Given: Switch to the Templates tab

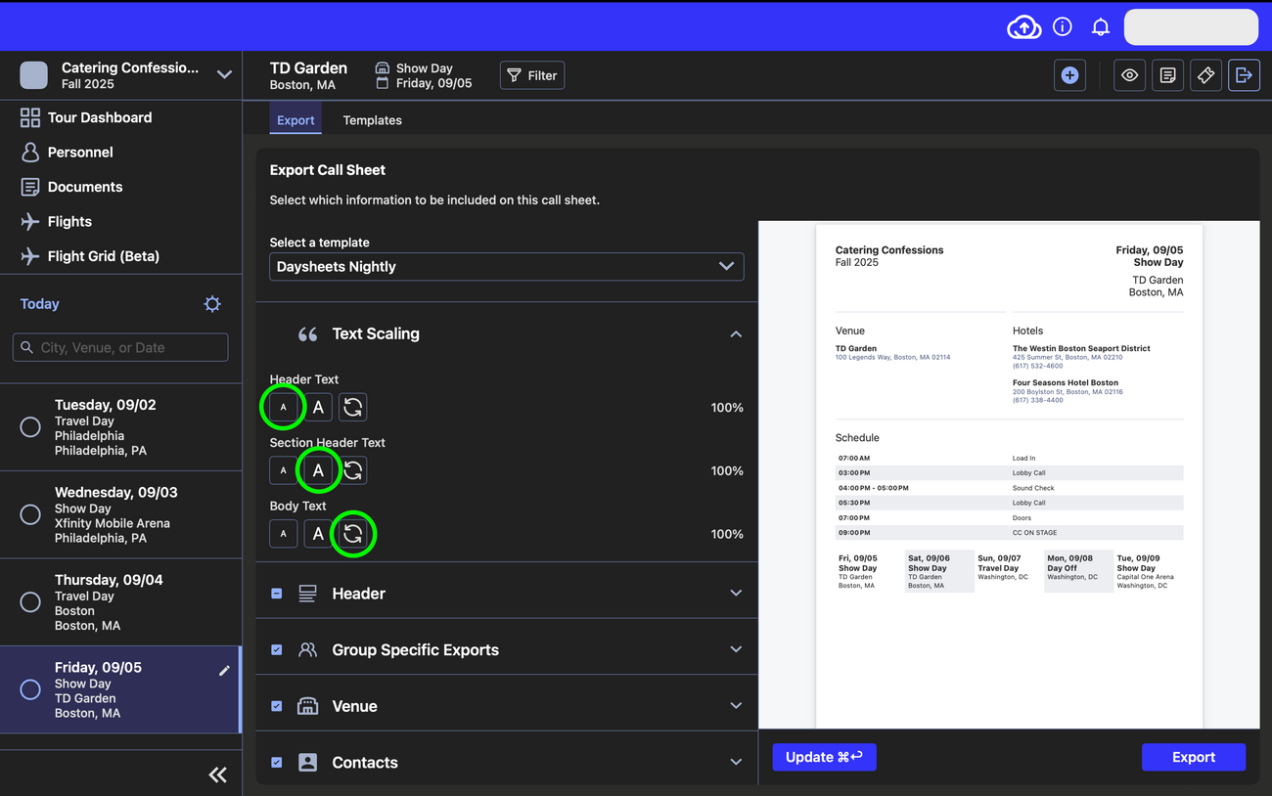Looking at the screenshot, I should coord(372,120).
